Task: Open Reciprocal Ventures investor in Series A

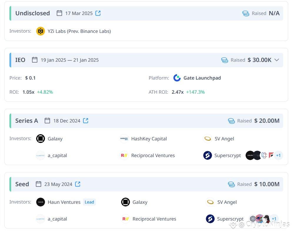Action: coord(153,156)
